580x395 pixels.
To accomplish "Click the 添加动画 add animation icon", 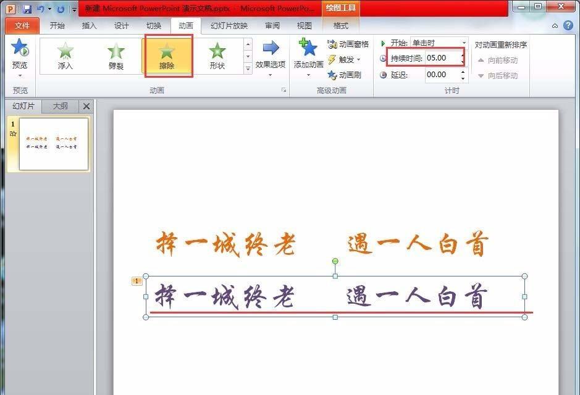I will pos(308,48).
